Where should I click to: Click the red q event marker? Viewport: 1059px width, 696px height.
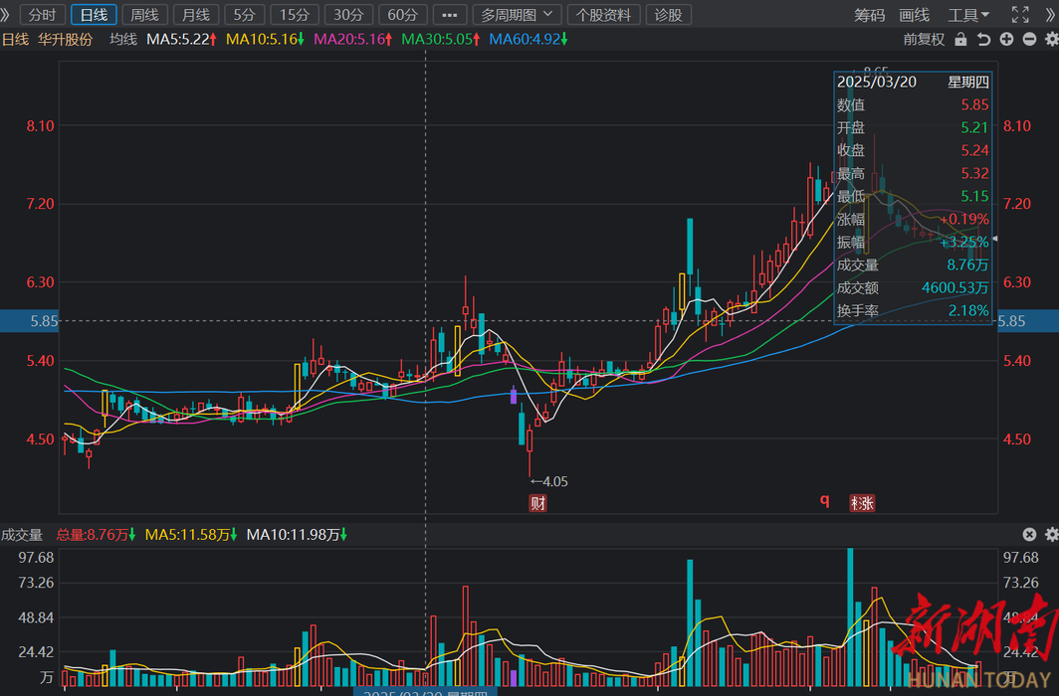coord(825,500)
